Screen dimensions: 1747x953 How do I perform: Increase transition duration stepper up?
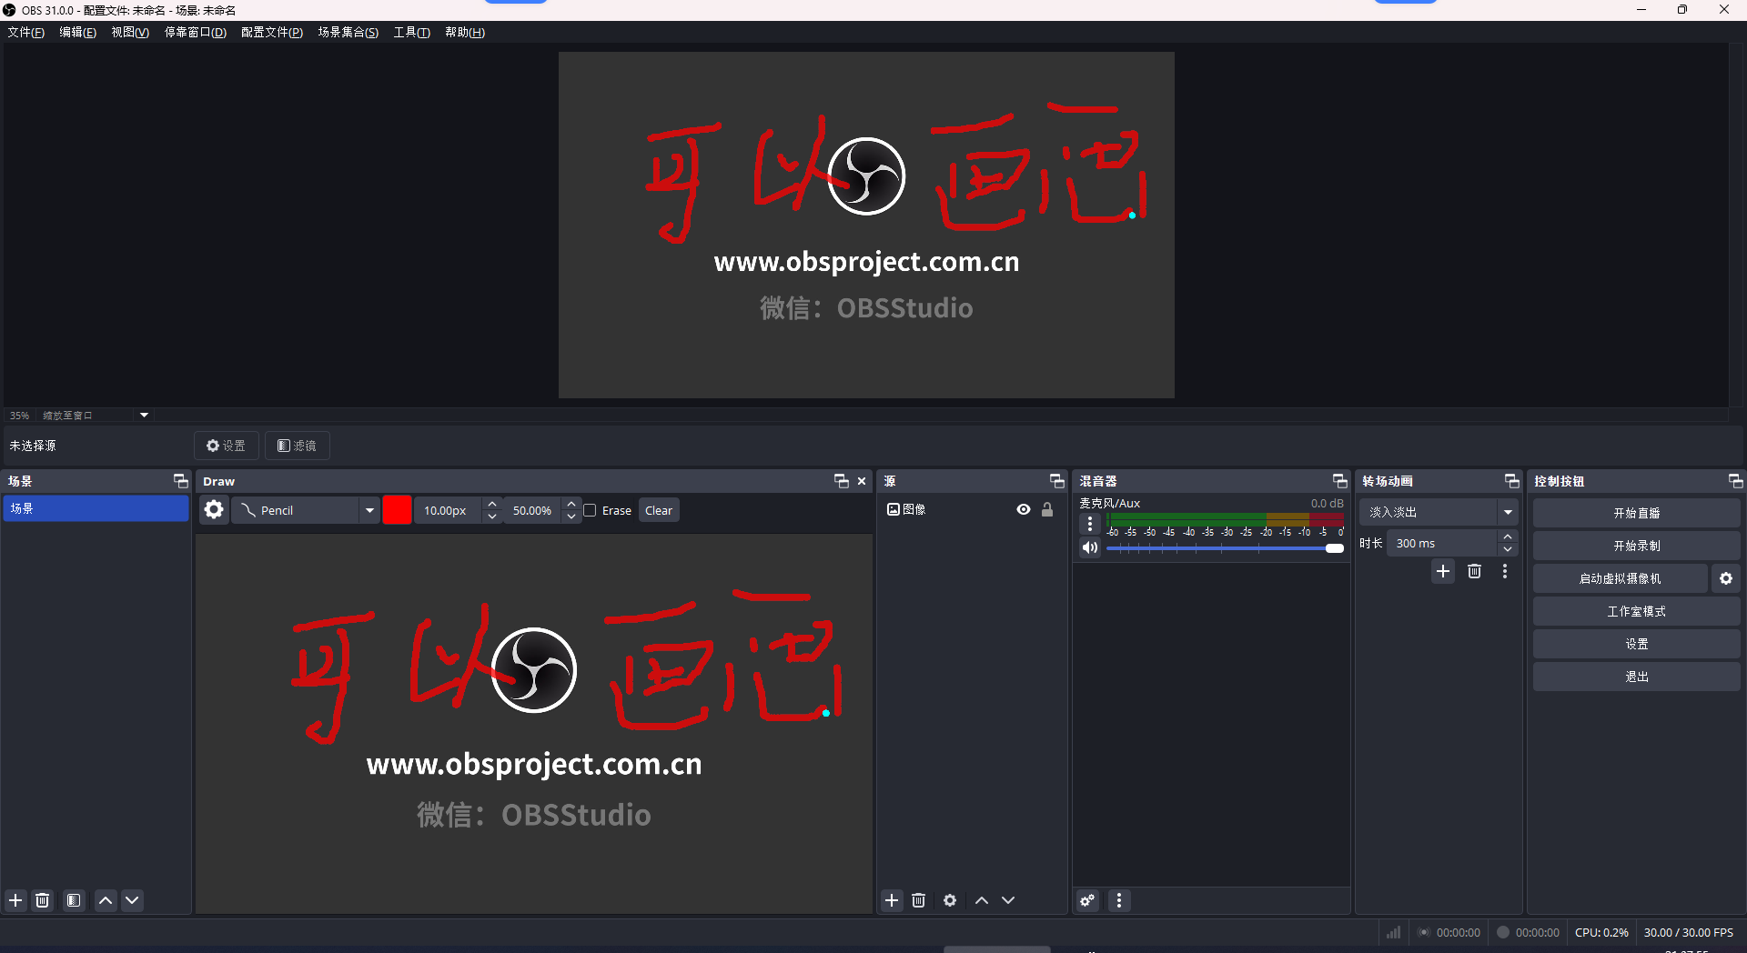point(1508,537)
